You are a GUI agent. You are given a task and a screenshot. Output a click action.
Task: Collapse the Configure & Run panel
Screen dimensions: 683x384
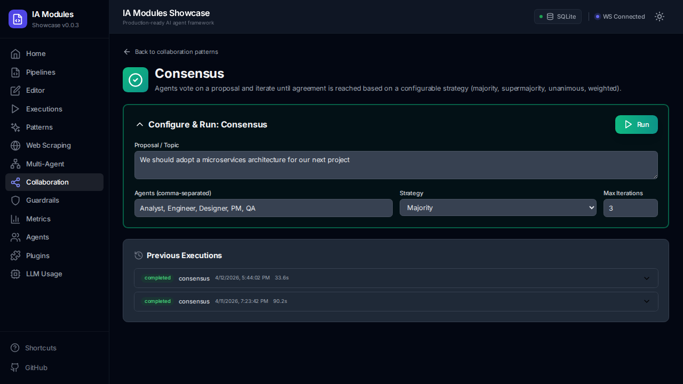point(140,124)
